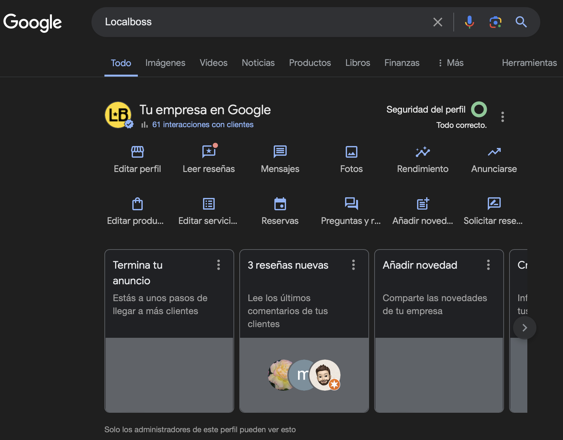This screenshot has height=440, width=563.
Task: Click the voice search microphone icon
Action: tap(469, 22)
